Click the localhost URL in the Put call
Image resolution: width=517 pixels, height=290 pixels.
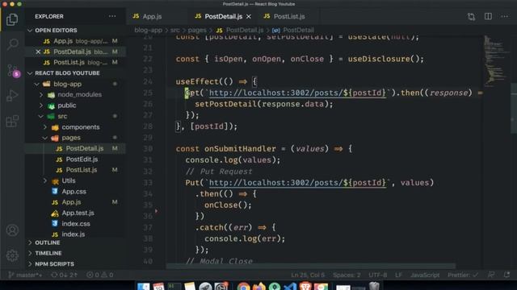click(x=297, y=183)
